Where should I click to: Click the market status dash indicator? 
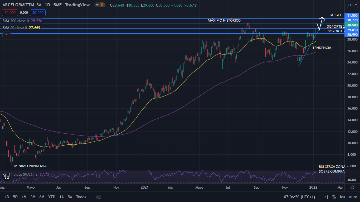97,5
